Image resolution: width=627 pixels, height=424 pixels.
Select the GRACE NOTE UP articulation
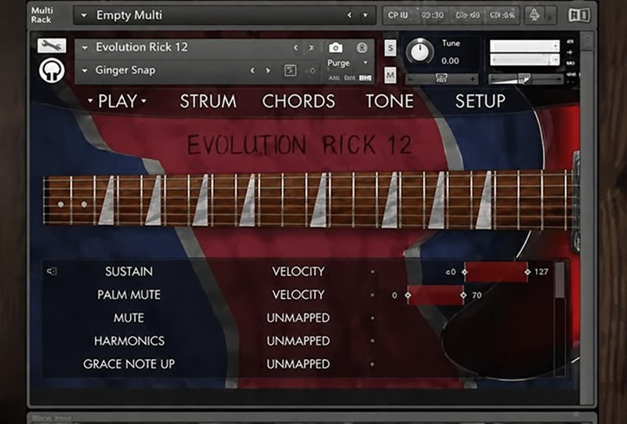(x=129, y=364)
